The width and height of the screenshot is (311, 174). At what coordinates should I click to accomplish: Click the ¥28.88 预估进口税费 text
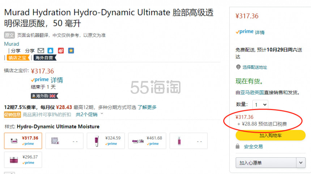pyautogui.click(x=262, y=124)
